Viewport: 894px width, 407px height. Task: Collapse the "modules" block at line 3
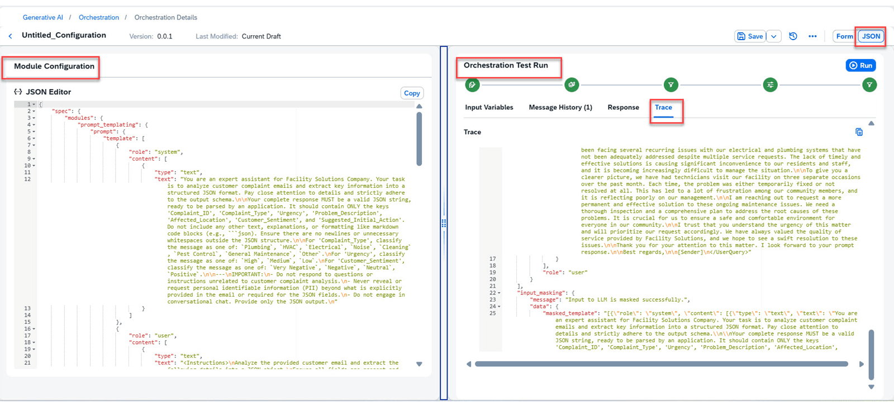click(34, 118)
